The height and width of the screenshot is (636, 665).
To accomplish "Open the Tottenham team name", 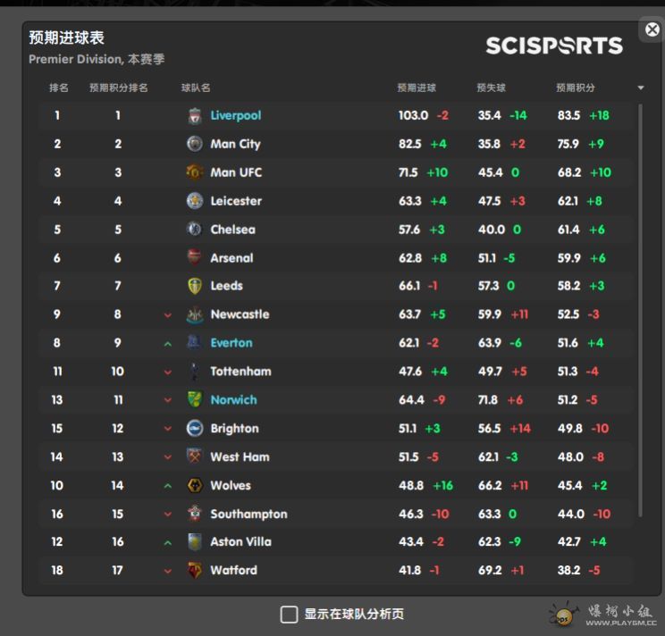I will pyautogui.click(x=241, y=372).
